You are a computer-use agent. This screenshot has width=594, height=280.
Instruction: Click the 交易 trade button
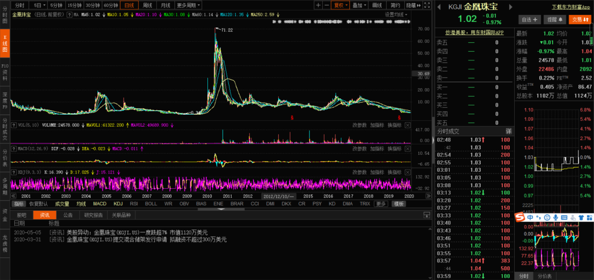click(x=579, y=19)
